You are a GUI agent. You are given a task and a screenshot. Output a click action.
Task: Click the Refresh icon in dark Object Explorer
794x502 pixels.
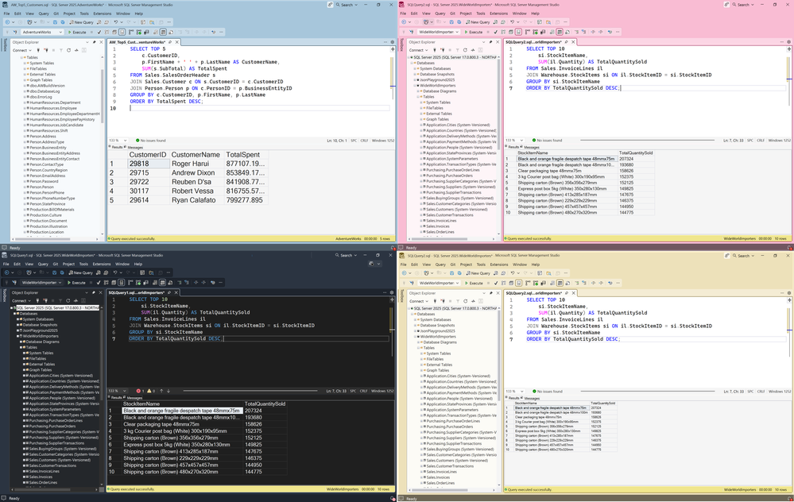[x=68, y=300]
